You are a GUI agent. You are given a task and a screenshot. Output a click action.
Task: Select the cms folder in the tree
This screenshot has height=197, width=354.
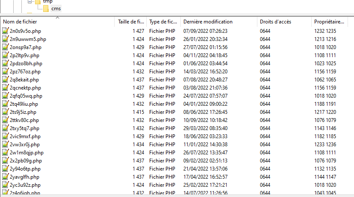(56, 9)
